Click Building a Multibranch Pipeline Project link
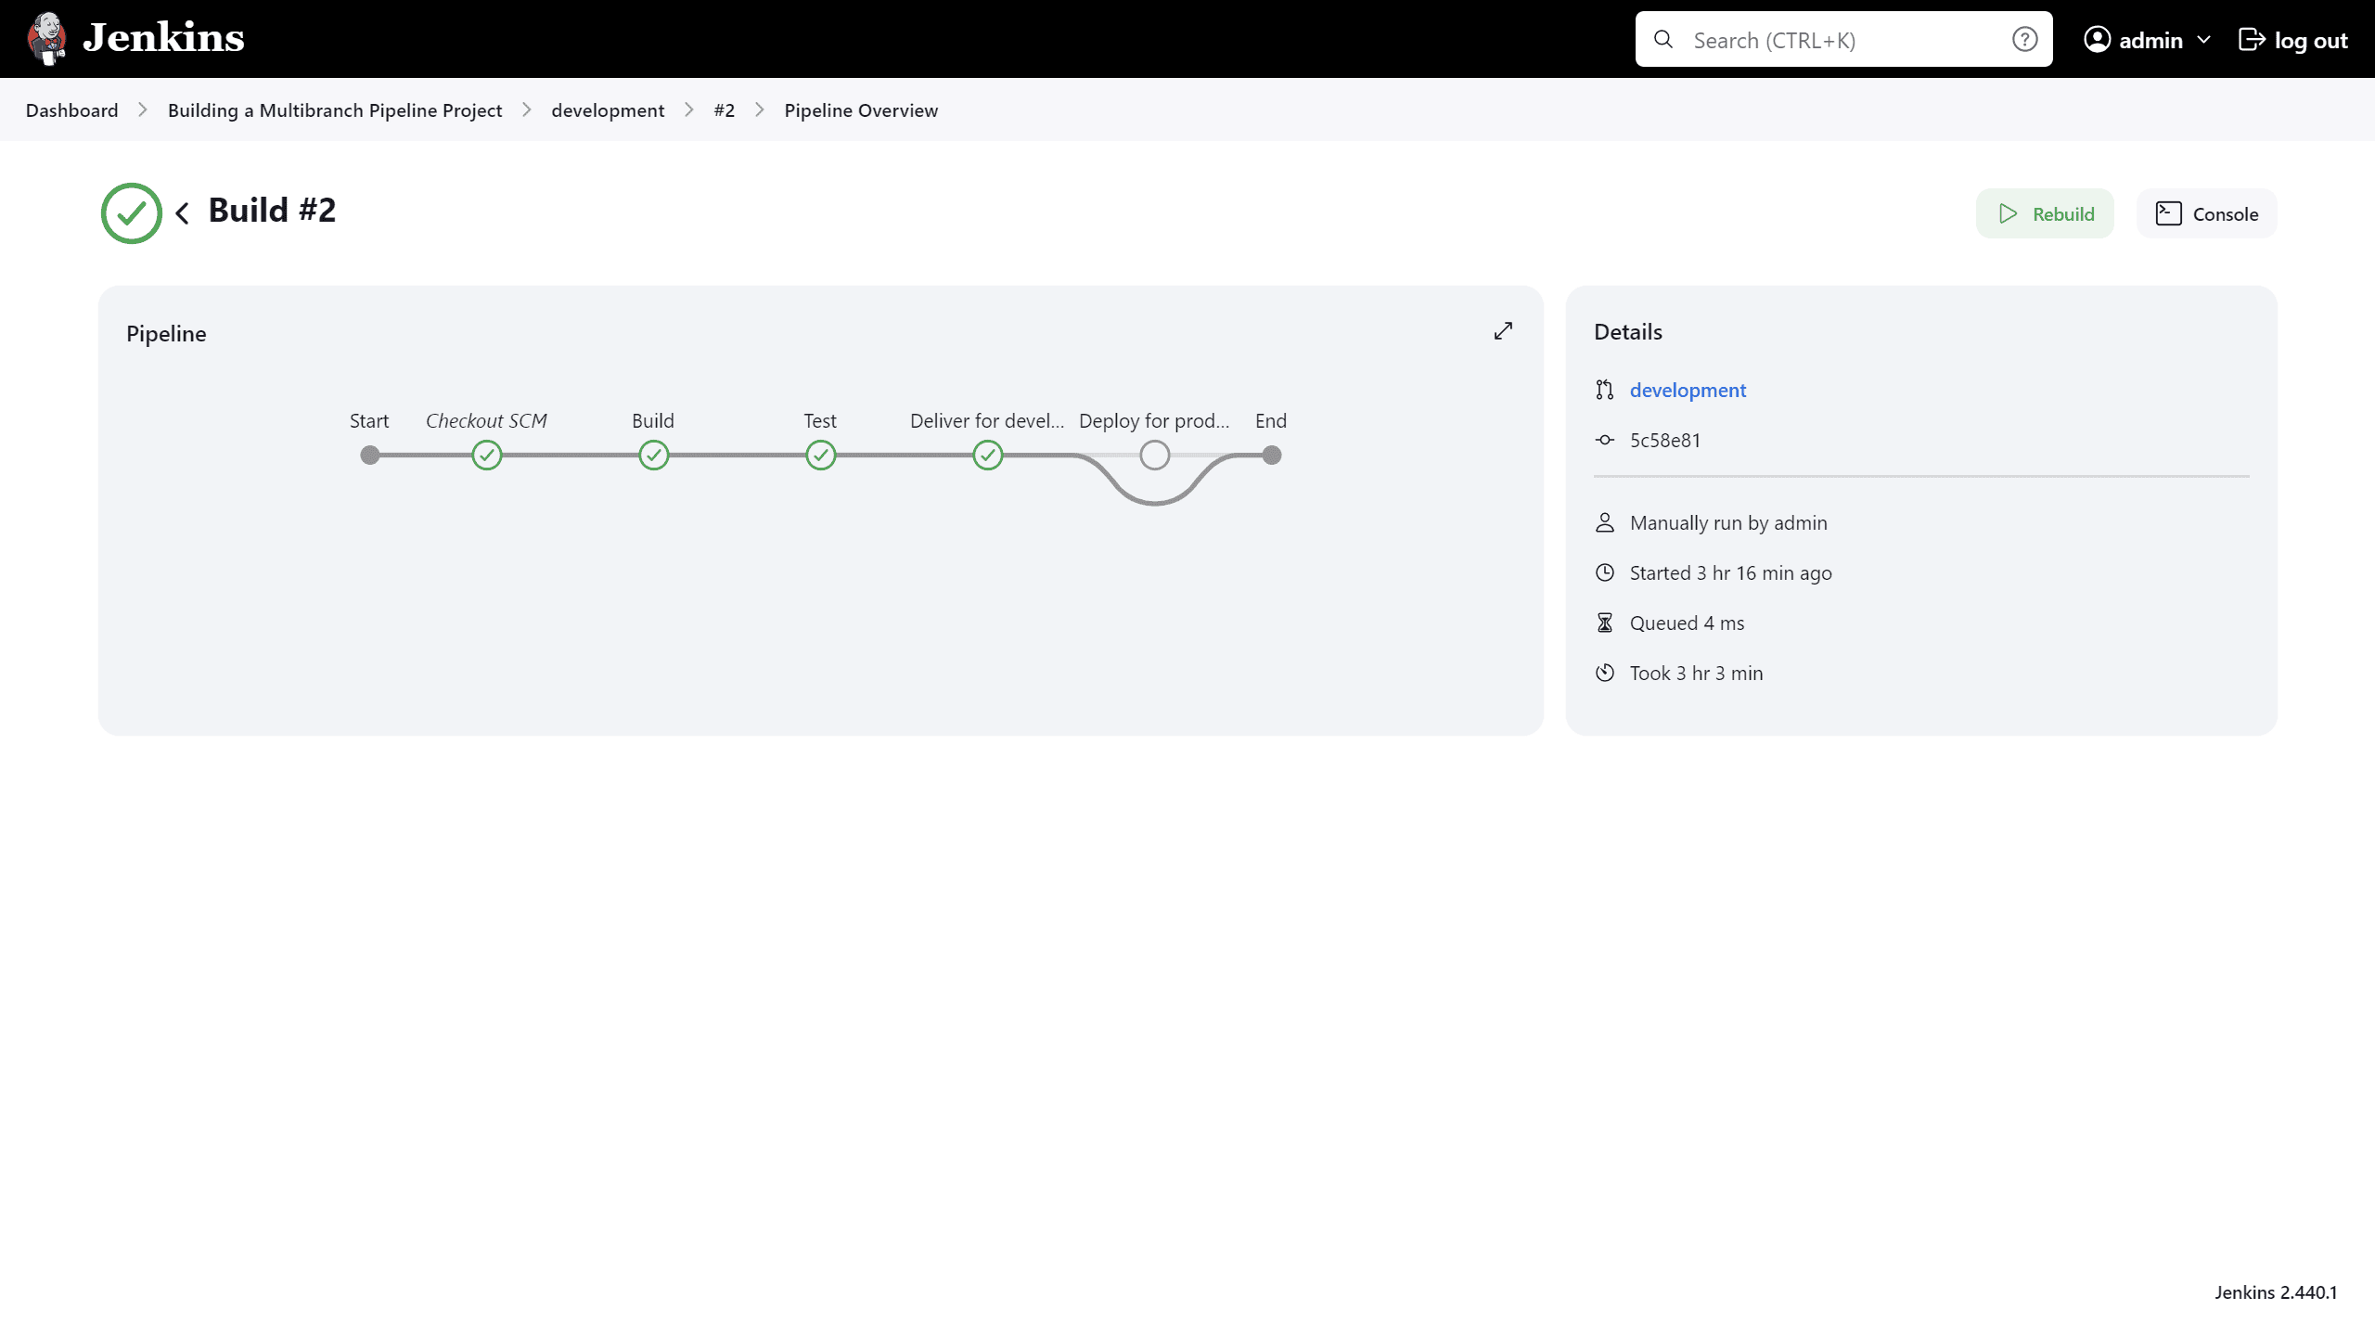Image resolution: width=2375 pixels, height=1336 pixels. click(x=334, y=109)
